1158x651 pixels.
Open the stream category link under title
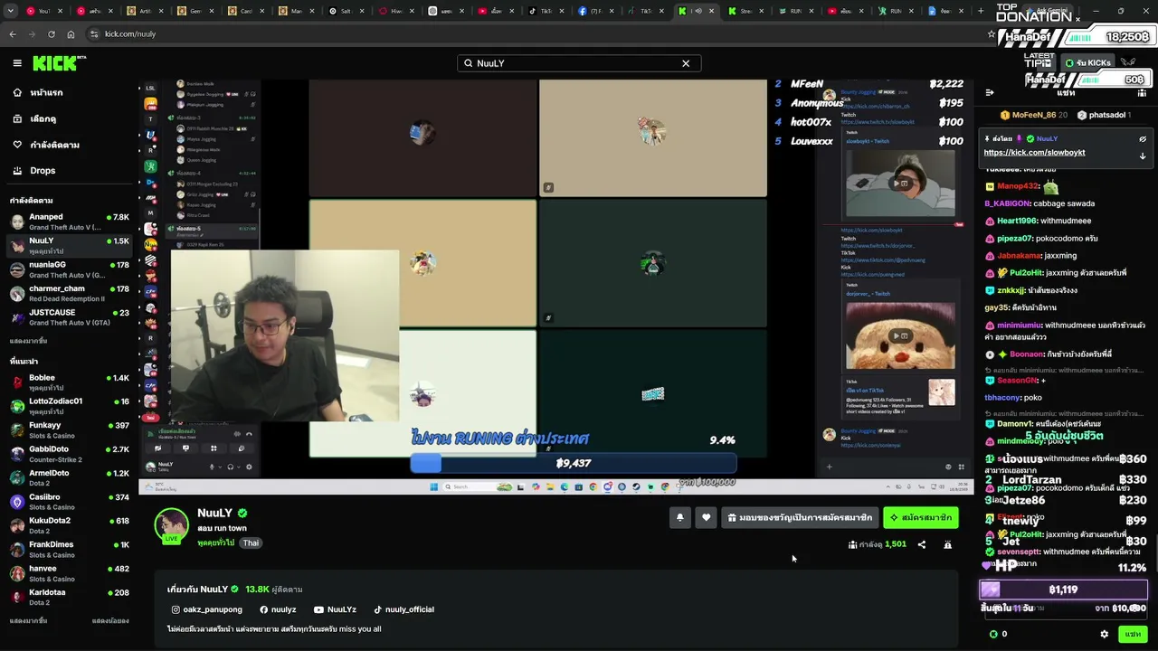215,542
